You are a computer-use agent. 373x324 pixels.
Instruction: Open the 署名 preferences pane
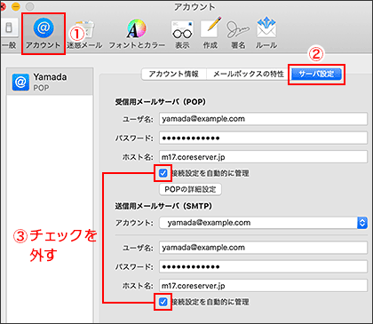pos(238,34)
